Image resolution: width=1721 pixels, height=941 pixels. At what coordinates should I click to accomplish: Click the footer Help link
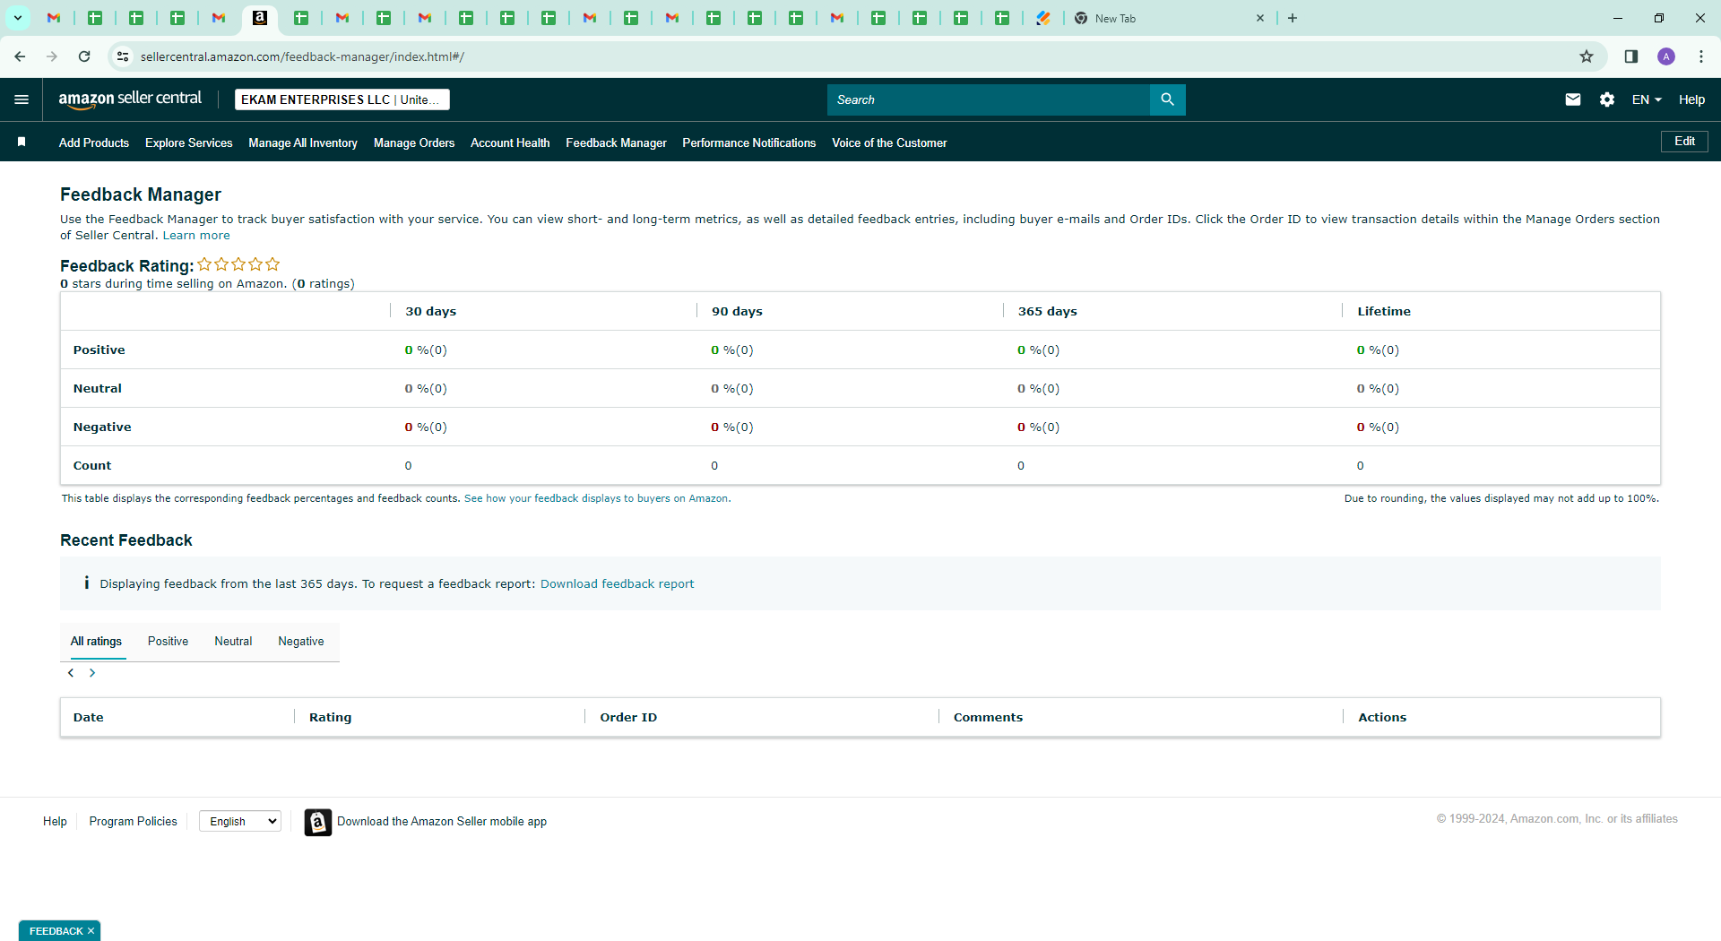click(55, 822)
